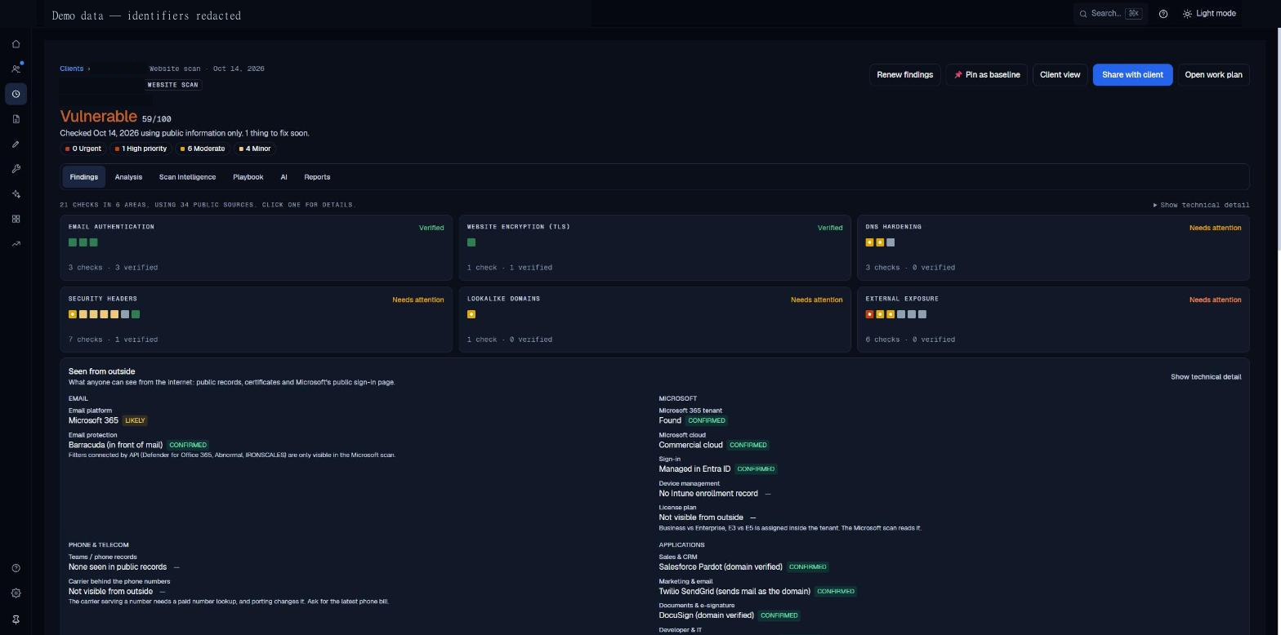This screenshot has width=1281, height=635.
Task: Click the 4 Minor severity chip
Action: pos(255,149)
